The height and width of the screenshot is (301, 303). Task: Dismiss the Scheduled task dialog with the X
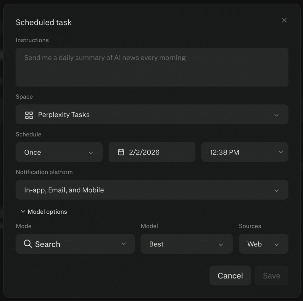284,20
